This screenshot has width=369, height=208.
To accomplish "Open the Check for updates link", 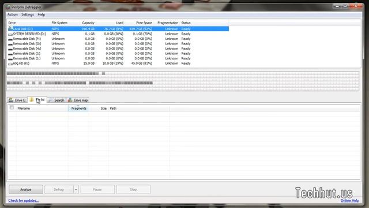I will 24,200.
